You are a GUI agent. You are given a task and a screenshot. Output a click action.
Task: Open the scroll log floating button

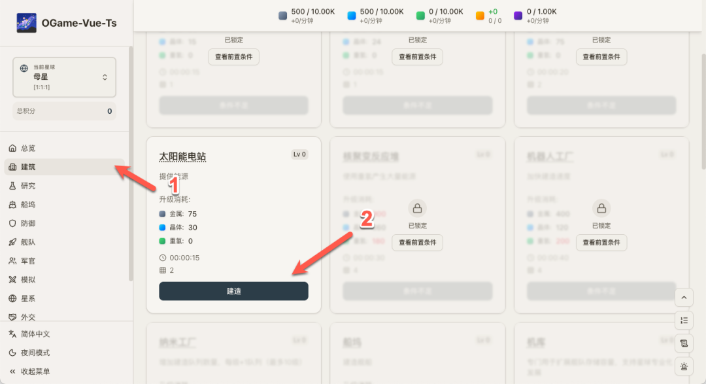pos(684,343)
